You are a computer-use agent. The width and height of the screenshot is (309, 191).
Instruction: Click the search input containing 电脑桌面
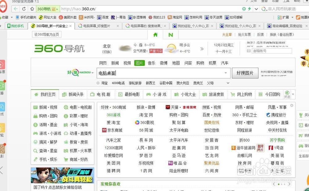[x=163, y=73]
